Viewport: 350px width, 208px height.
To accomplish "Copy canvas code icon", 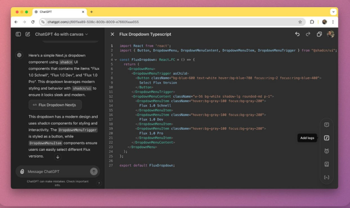I will click(319, 34).
